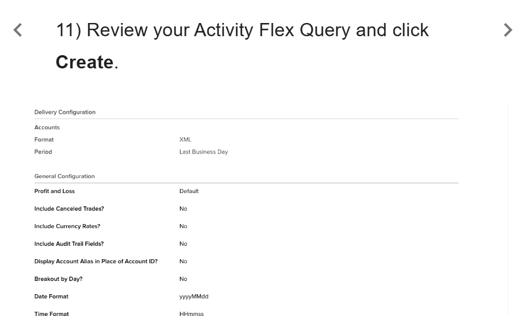
Task: Click the bold word Create in heading
Action: point(85,62)
